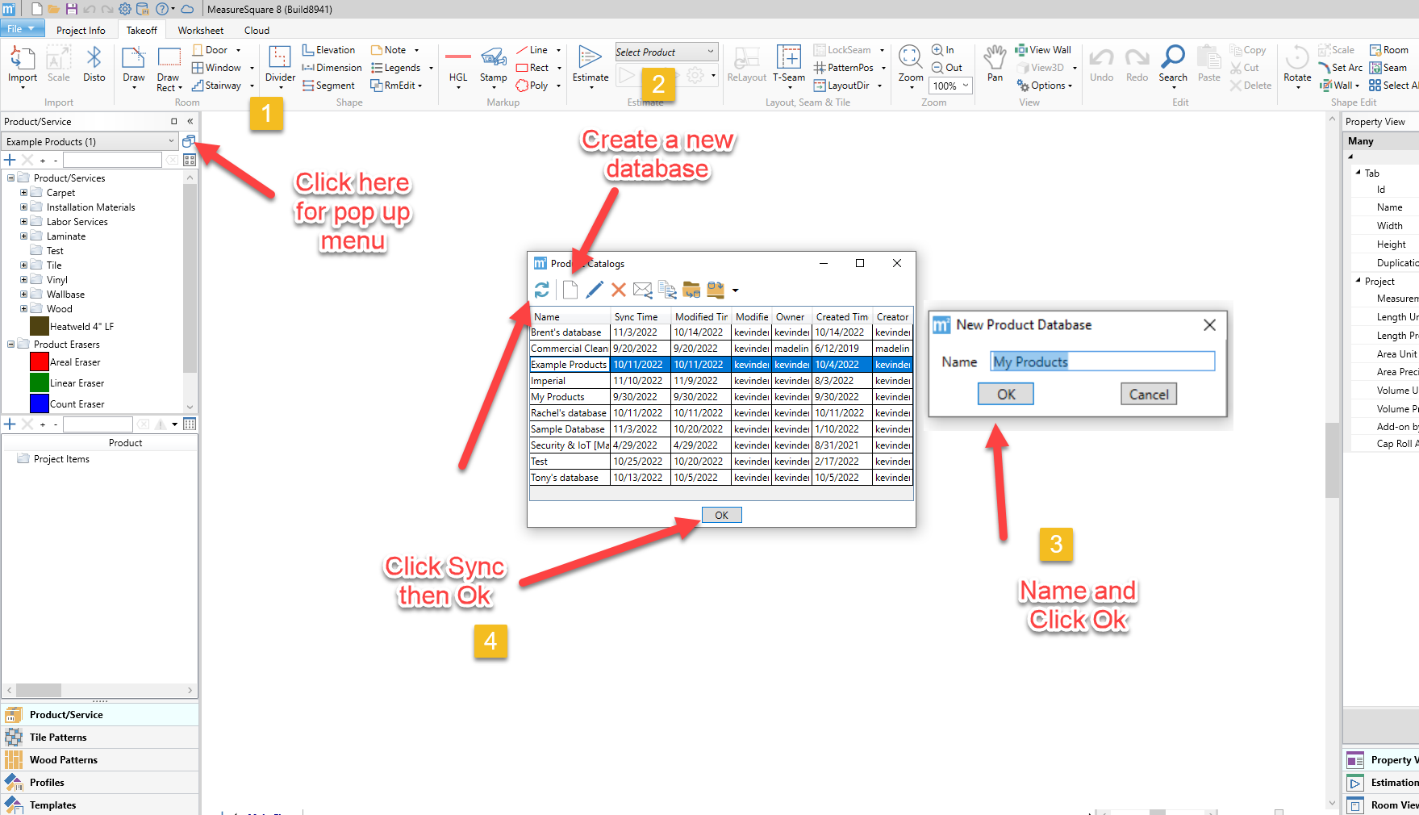Select the blue Count Eraser swatch
Viewport: 1419px width, 815px height.
coord(40,403)
